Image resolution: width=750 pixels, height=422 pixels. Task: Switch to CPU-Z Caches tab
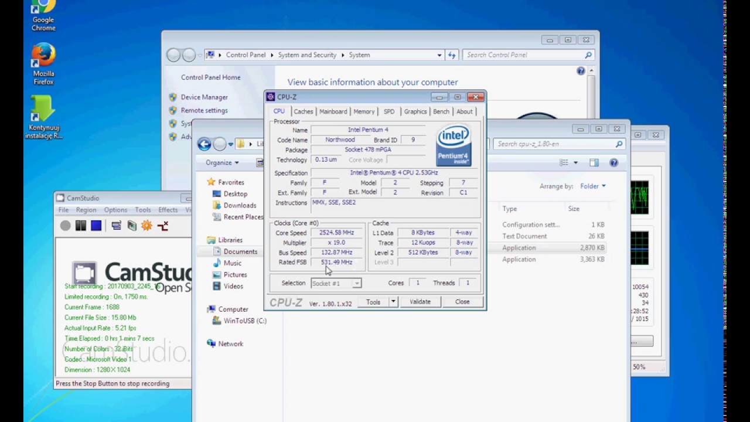[303, 111]
